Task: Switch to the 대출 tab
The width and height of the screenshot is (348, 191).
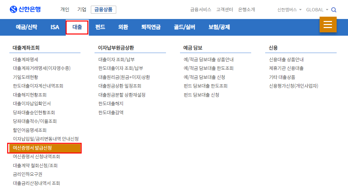Action: [77, 27]
